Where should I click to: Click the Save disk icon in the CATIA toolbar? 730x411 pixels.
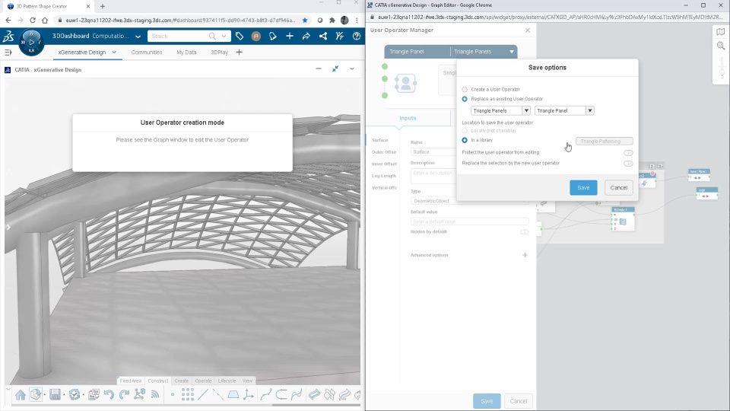tap(55, 395)
